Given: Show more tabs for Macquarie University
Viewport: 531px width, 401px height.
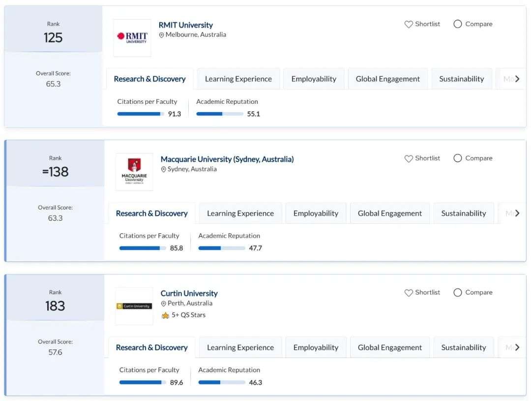Looking at the screenshot, I should click(x=517, y=213).
